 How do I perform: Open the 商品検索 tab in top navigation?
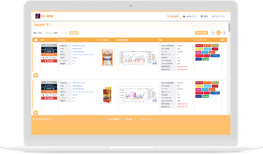(173, 16)
